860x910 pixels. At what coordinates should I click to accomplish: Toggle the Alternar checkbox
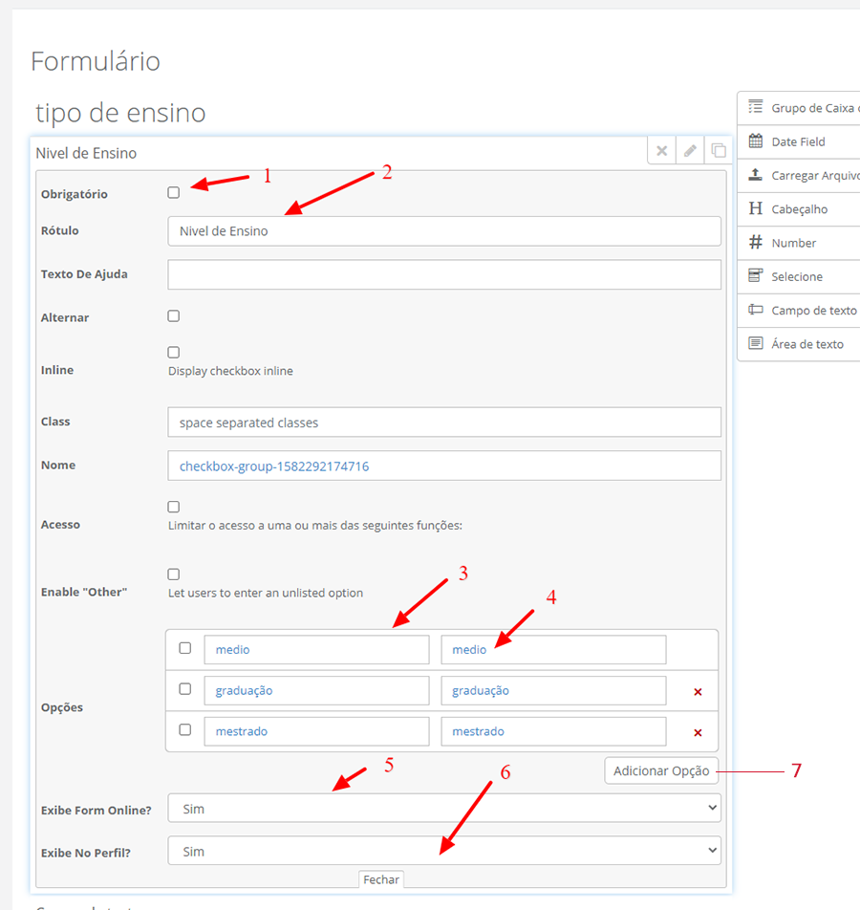[174, 316]
